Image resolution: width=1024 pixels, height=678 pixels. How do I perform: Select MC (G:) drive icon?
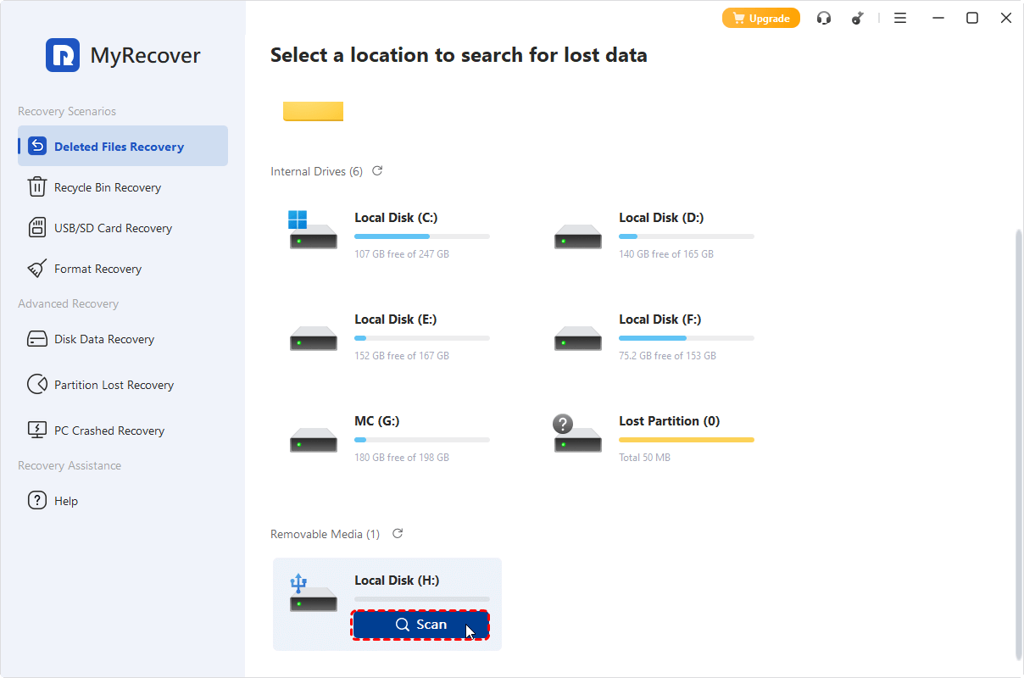pyautogui.click(x=313, y=440)
